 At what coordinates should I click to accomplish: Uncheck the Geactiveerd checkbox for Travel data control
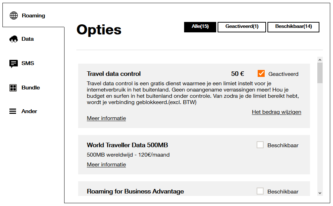coord(261,73)
